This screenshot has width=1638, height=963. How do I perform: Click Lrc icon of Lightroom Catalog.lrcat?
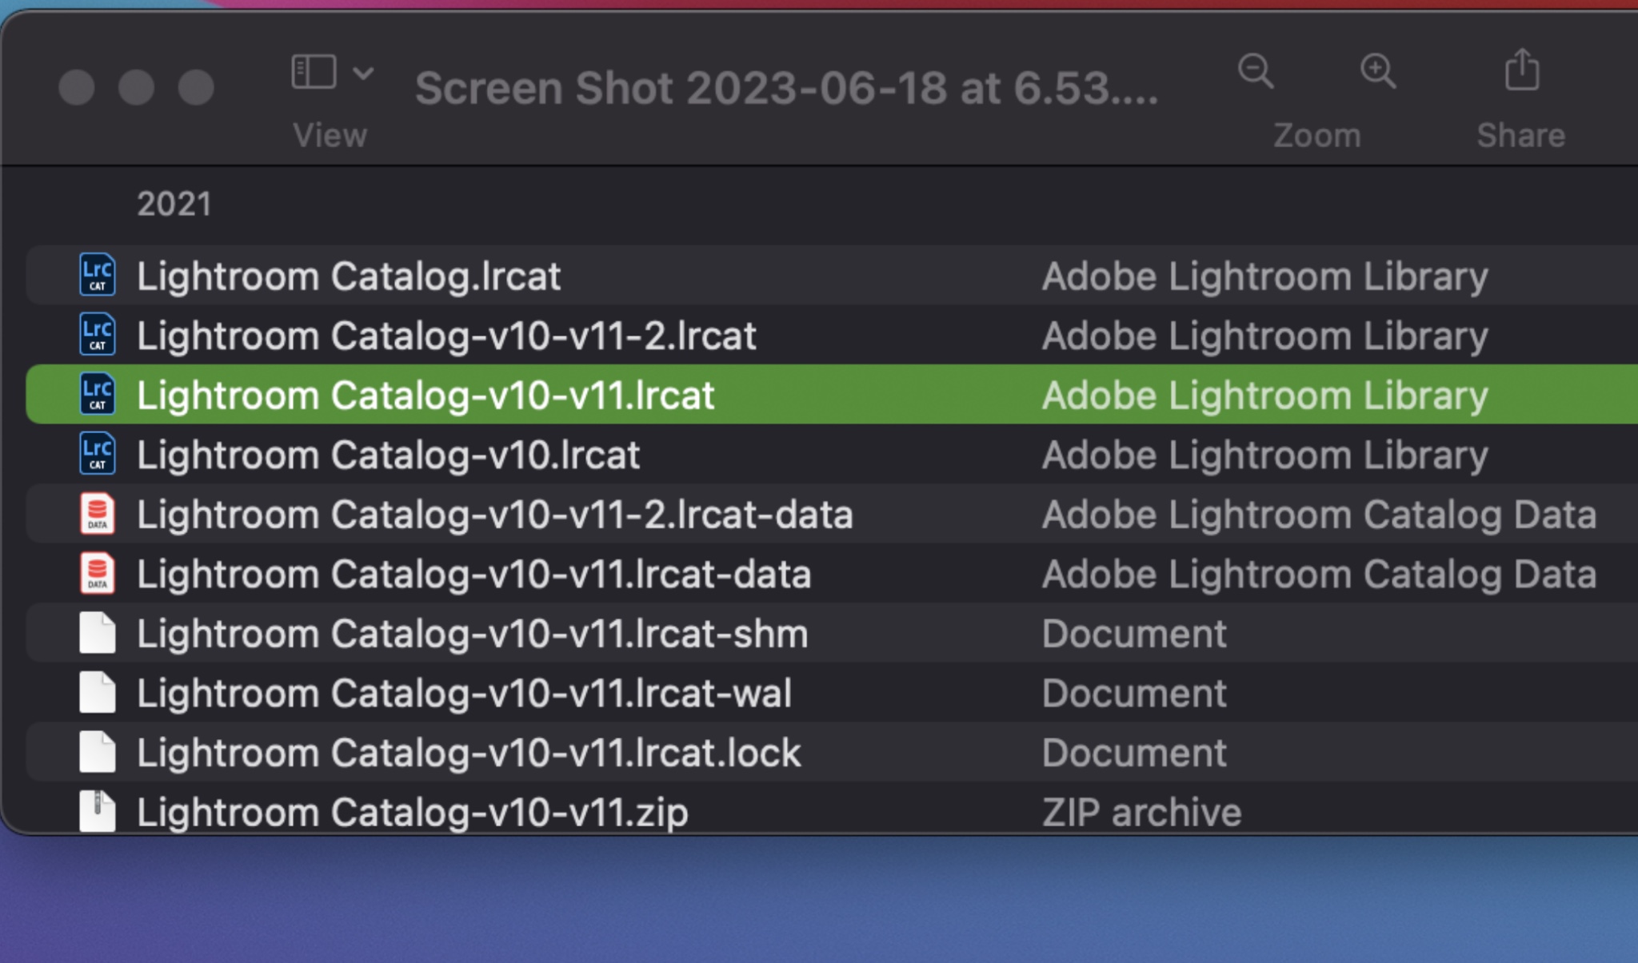coord(98,275)
